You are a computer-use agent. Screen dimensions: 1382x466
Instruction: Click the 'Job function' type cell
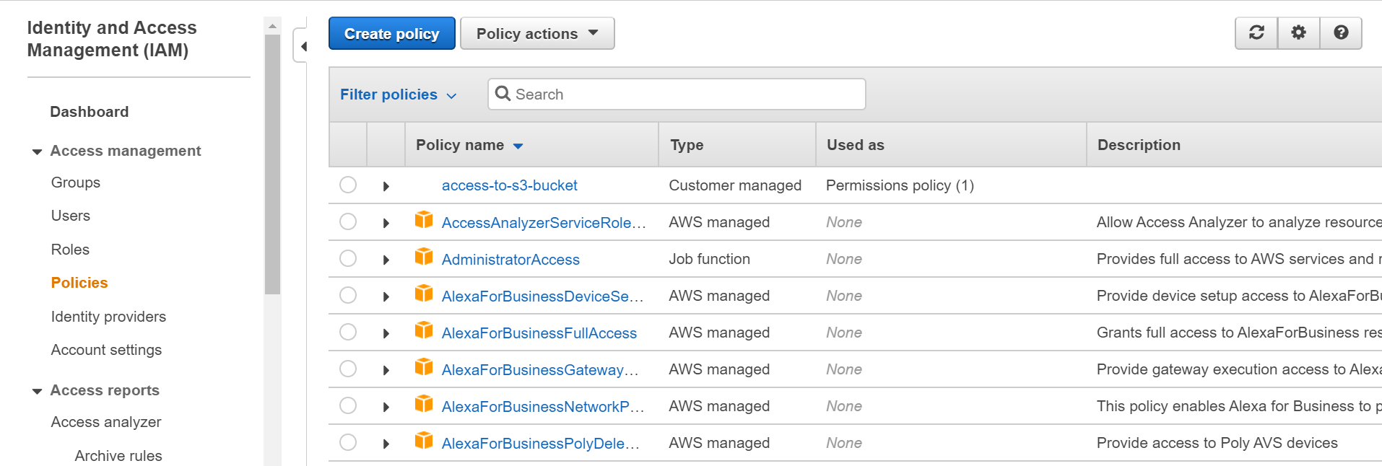710,259
